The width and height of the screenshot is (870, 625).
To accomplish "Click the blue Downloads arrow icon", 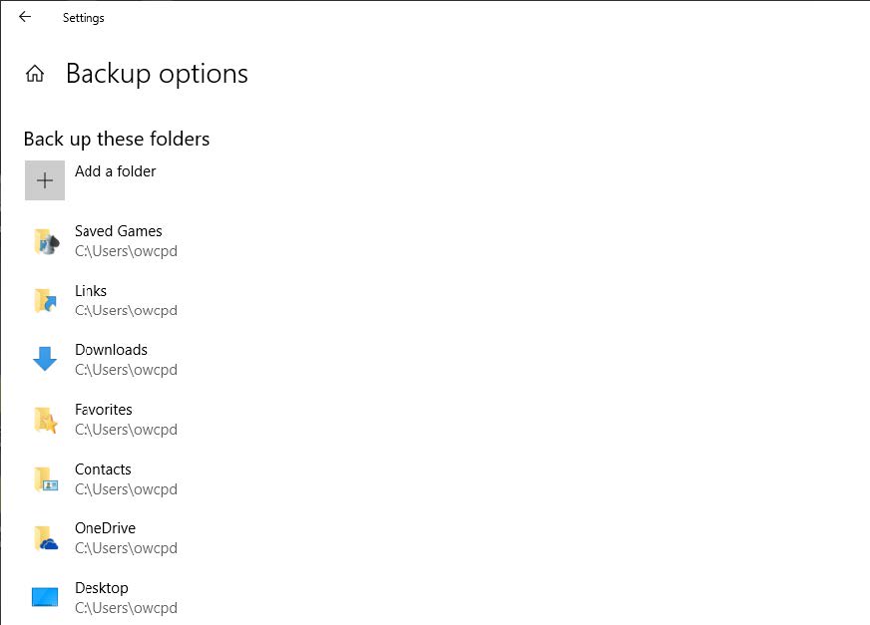I will [45, 360].
